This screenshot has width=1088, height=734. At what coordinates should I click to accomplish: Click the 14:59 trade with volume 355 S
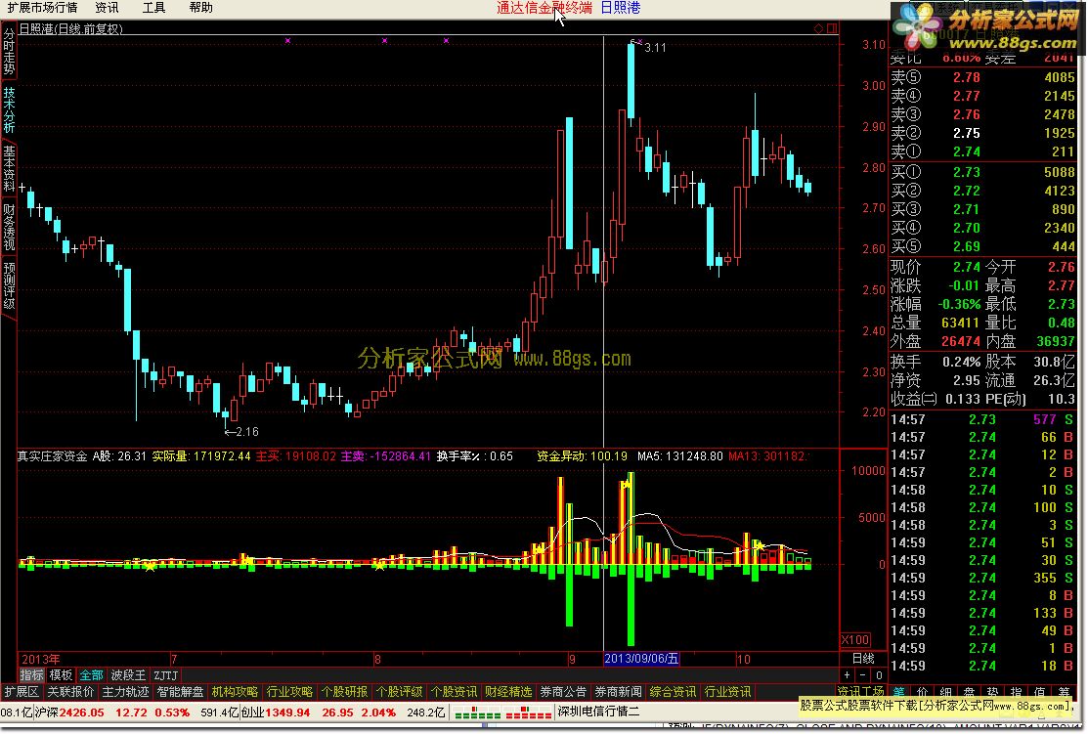point(982,578)
